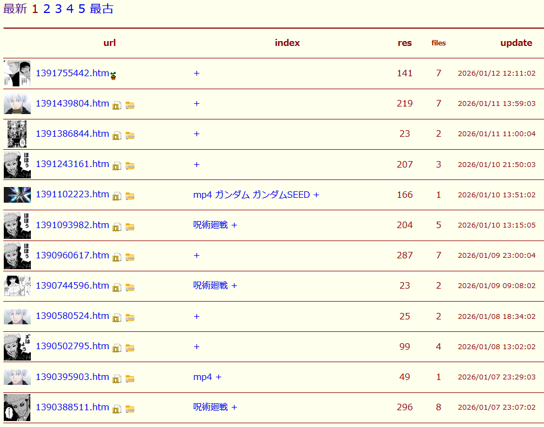Click the zip file icon for 1391439804.htm
Viewport: 544px width, 427px height.
[116, 105]
